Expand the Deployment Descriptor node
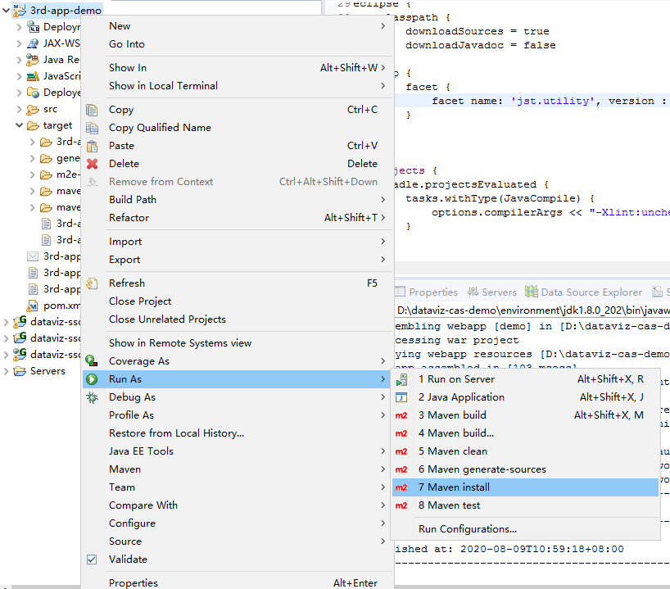Viewport: 670px width, 589px height. pos(19,27)
